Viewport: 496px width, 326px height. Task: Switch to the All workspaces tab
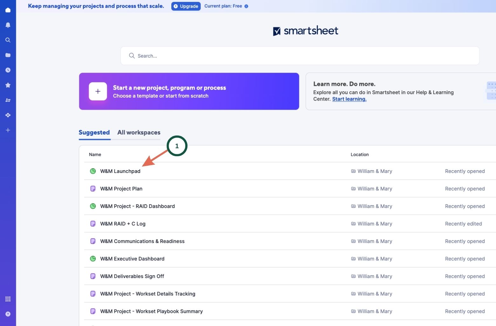(x=139, y=132)
